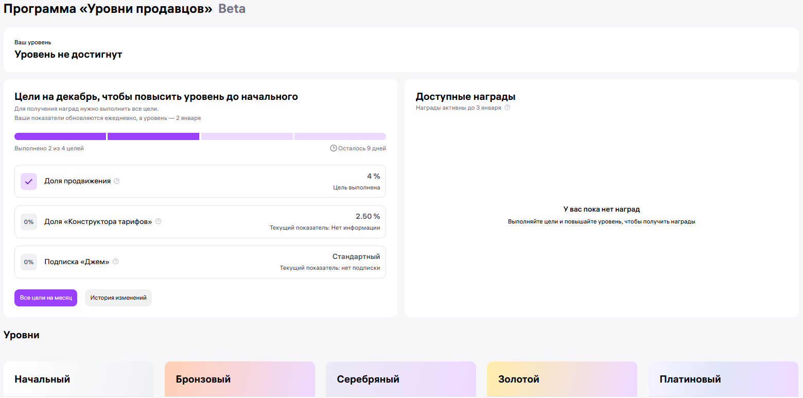Choose the «Золотой» level card
Screen dimensions: 803x398
[562, 379]
